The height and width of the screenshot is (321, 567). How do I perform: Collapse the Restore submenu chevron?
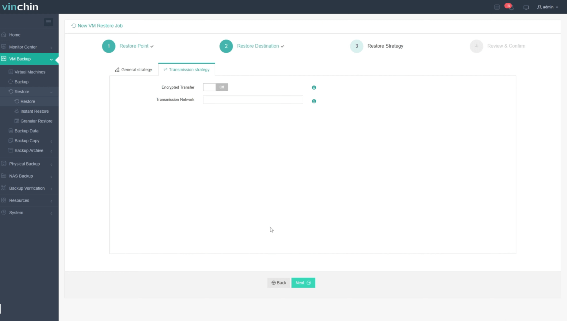(51, 92)
